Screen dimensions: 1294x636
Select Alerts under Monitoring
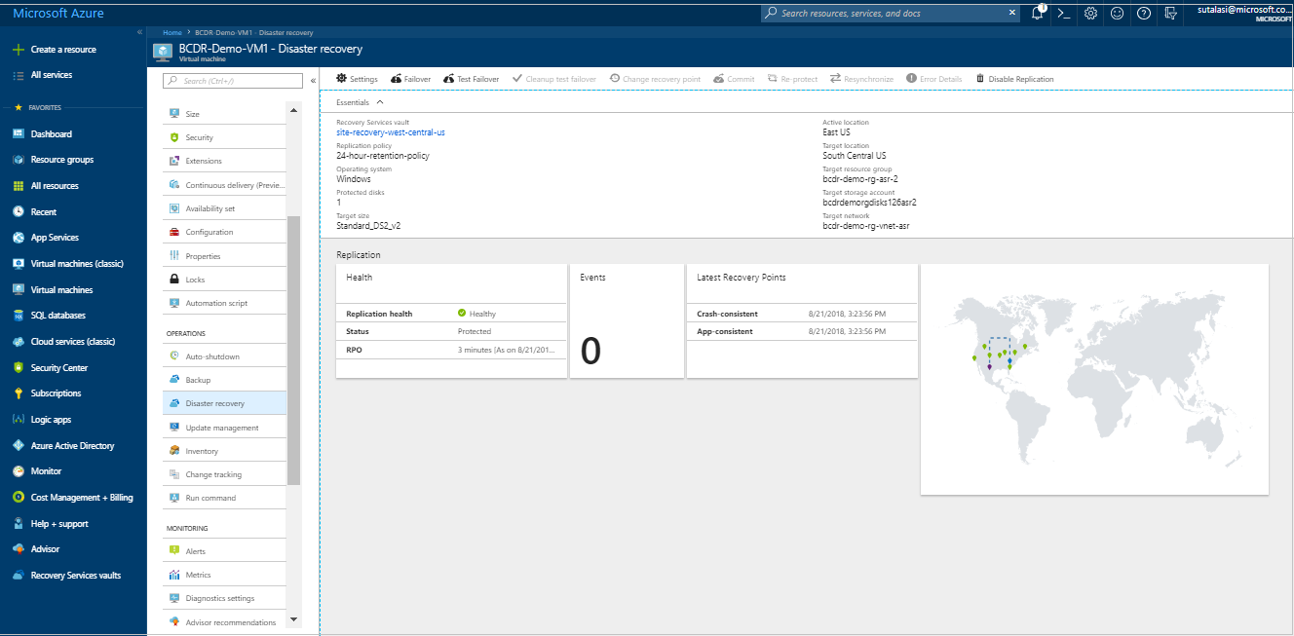pos(224,551)
